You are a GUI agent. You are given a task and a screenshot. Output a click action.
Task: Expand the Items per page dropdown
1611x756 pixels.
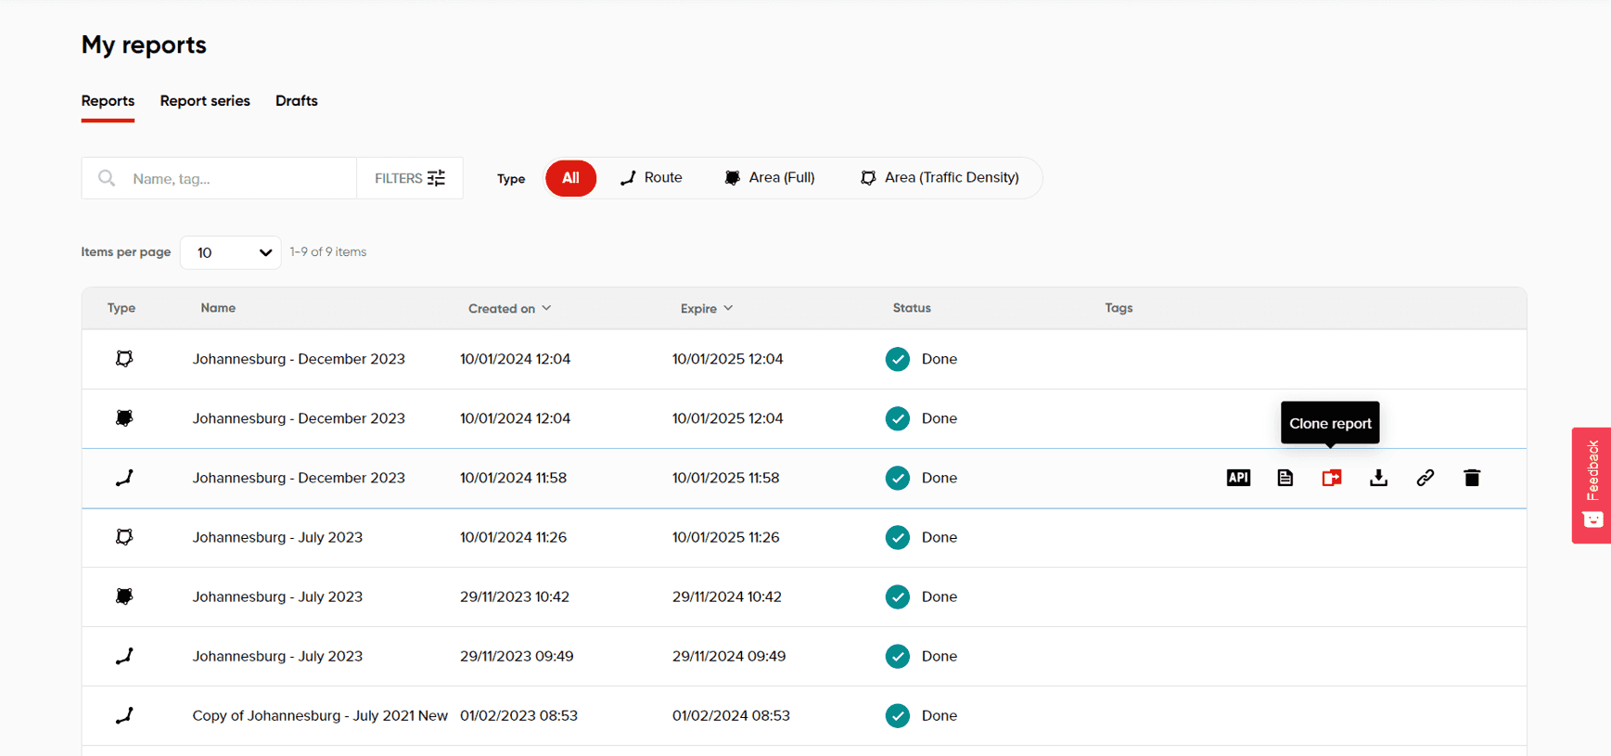(x=230, y=252)
